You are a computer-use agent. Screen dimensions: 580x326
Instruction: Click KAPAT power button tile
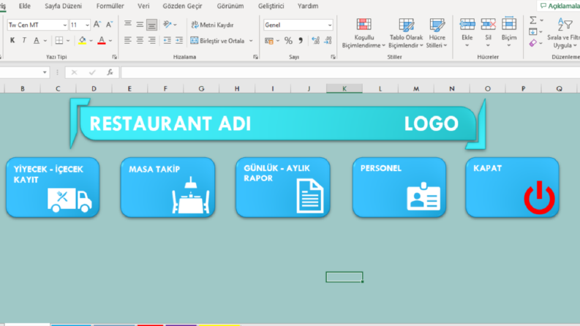click(x=512, y=187)
